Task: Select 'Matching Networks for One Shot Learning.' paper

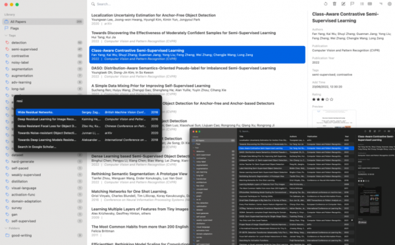Action: (x=140, y=196)
